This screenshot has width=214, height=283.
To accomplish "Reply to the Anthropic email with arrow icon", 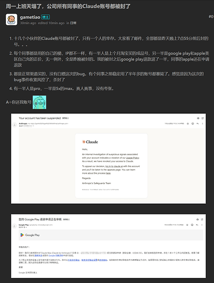I will 198,123.
